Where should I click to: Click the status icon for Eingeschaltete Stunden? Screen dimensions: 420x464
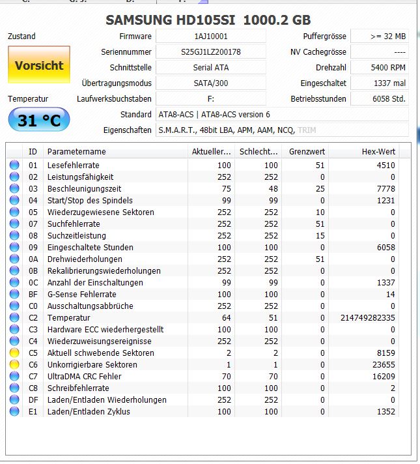[x=14, y=247]
